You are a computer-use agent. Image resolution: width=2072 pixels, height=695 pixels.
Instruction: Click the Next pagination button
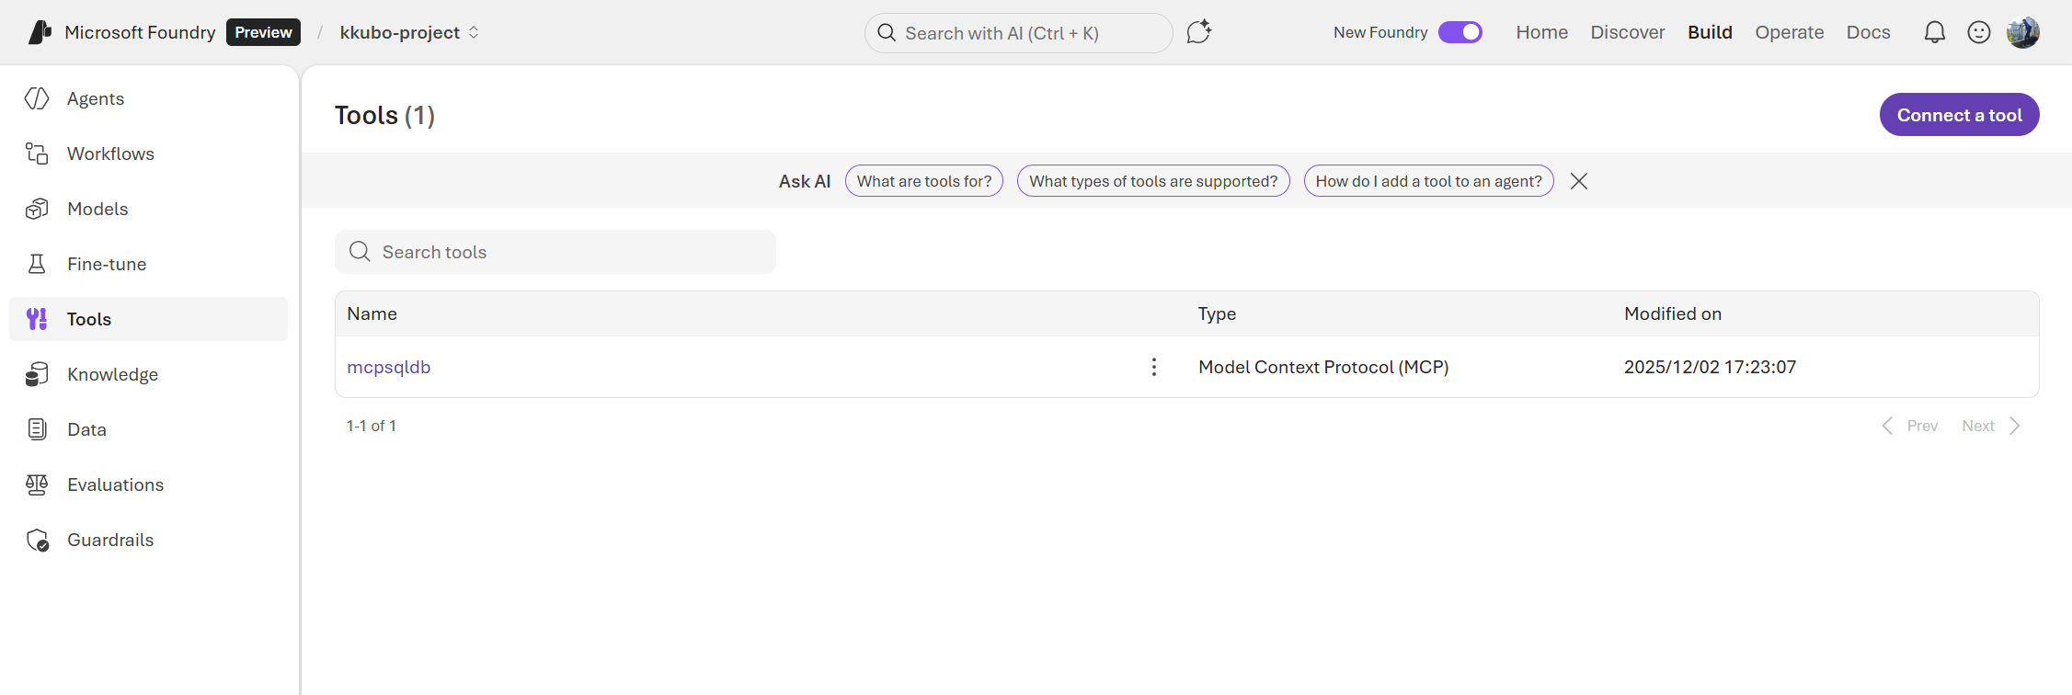coord(1991,426)
